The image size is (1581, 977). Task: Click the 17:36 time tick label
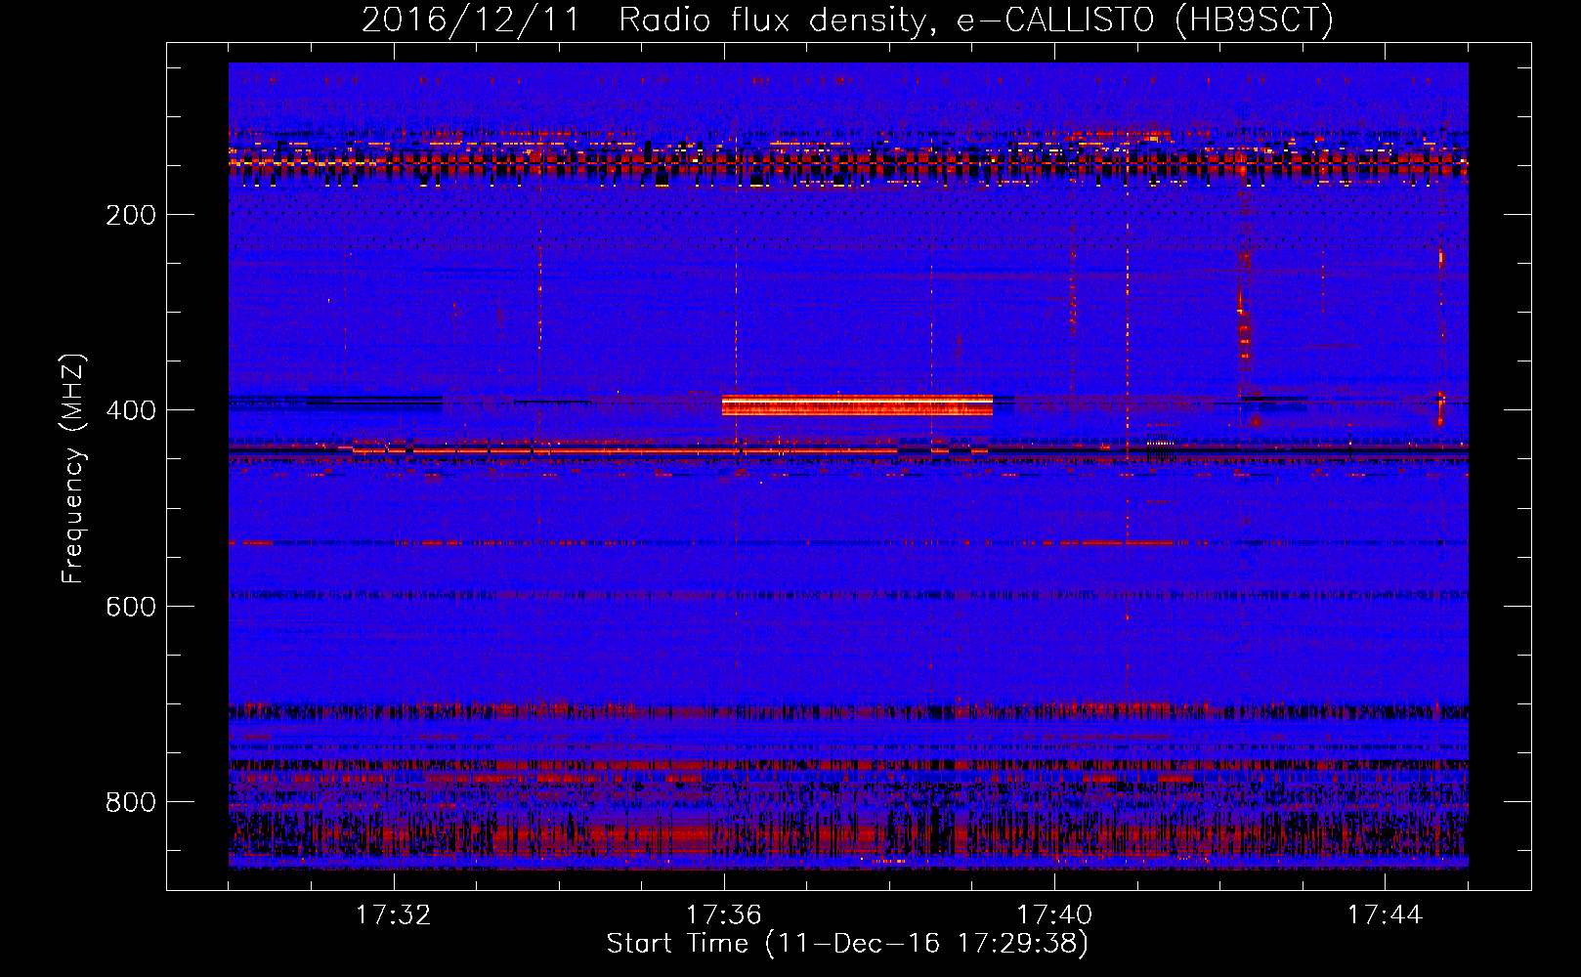coord(724,915)
